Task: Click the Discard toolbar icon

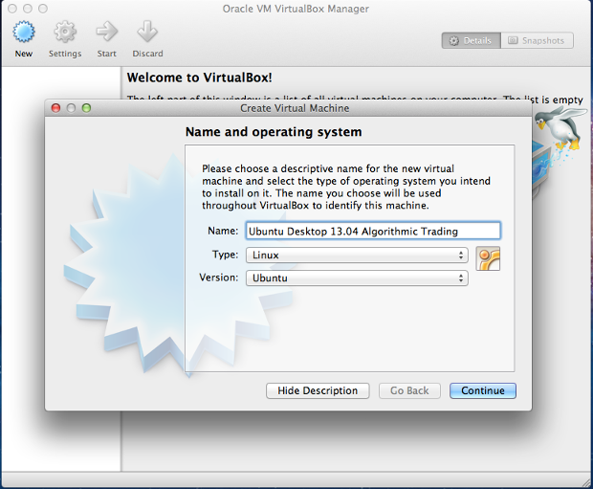Action: pyautogui.click(x=147, y=32)
